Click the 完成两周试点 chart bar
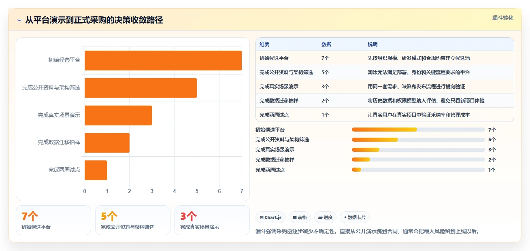 96,170
